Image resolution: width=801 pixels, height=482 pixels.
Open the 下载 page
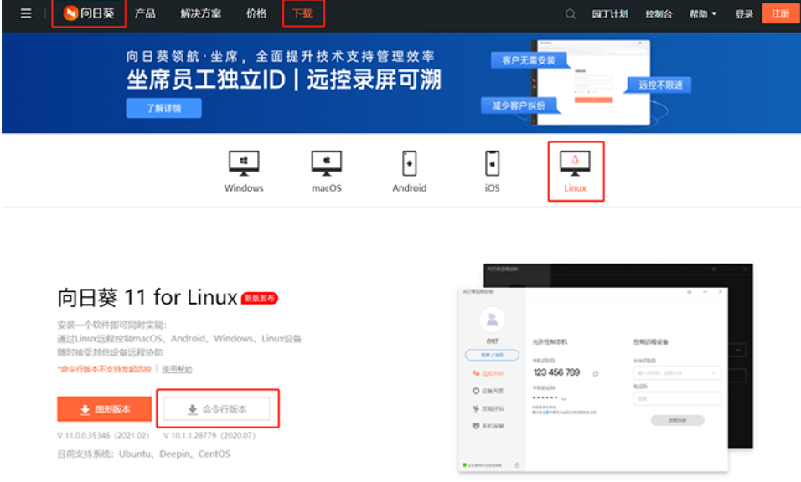[x=302, y=13]
